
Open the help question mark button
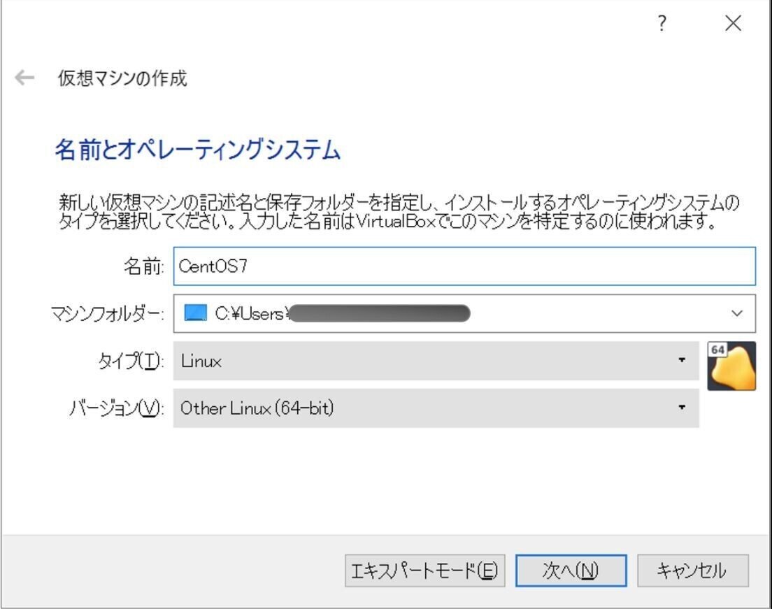click(x=662, y=23)
